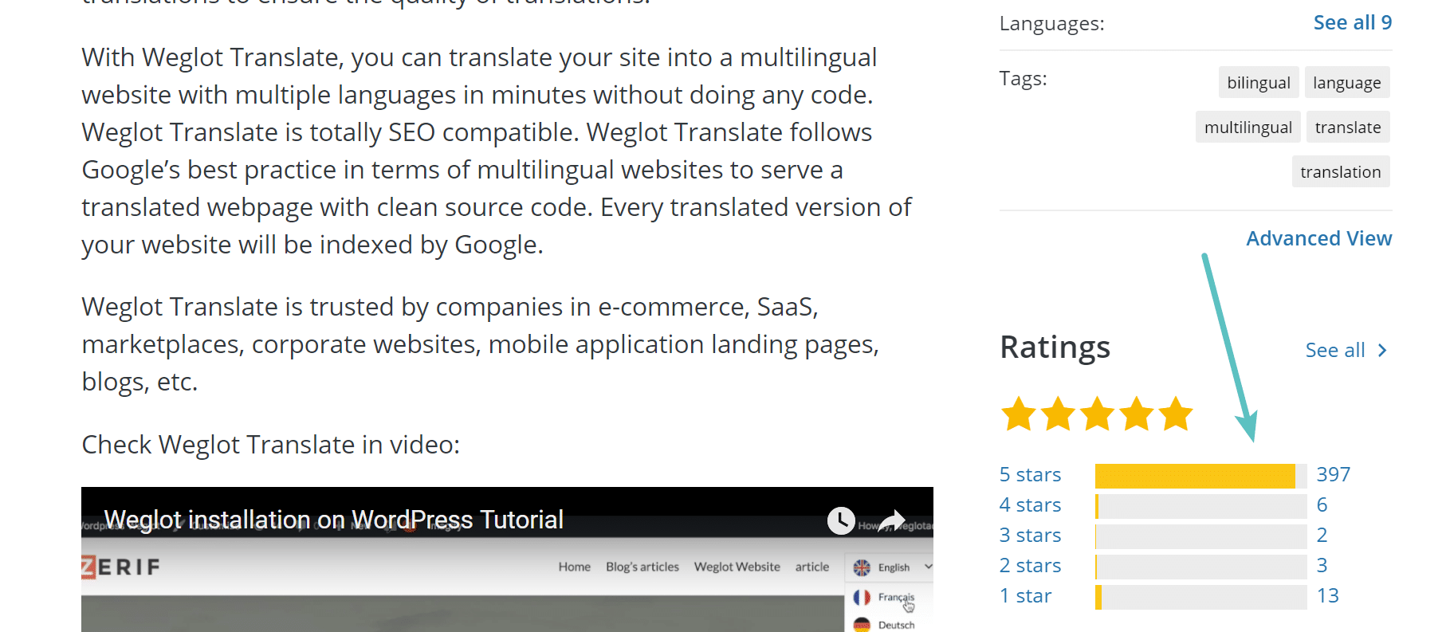This screenshot has height=632, width=1446.
Task: Open the 5 stars reviews link
Action: (x=1030, y=474)
